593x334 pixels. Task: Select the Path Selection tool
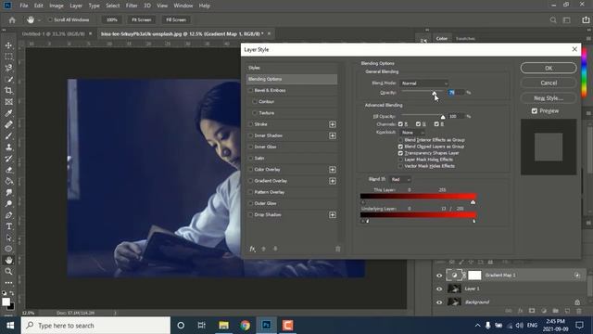point(8,238)
